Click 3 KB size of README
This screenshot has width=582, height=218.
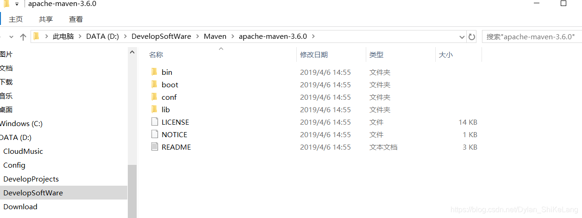[x=470, y=147]
